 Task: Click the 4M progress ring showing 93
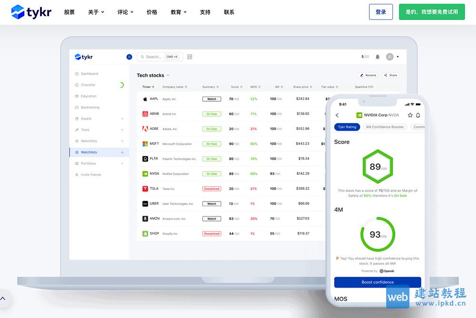pos(377,234)
